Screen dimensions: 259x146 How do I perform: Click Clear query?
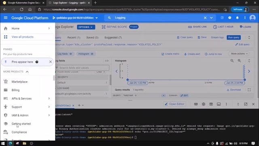185,37
